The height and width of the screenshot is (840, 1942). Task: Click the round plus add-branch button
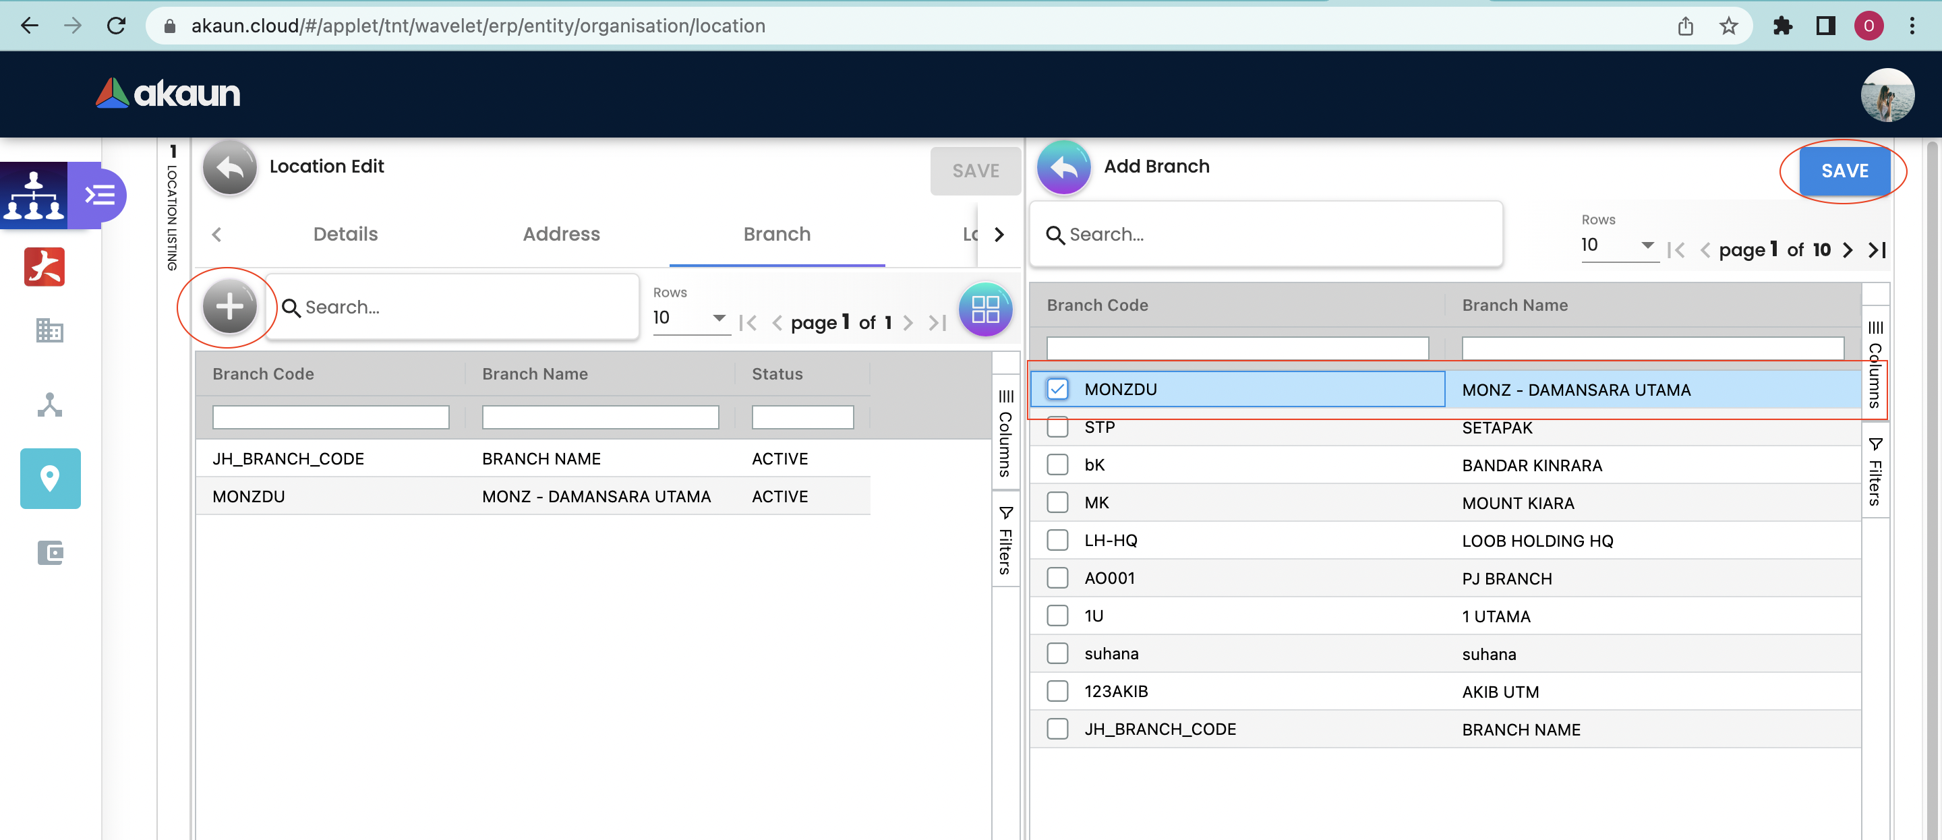click(229, 307)
